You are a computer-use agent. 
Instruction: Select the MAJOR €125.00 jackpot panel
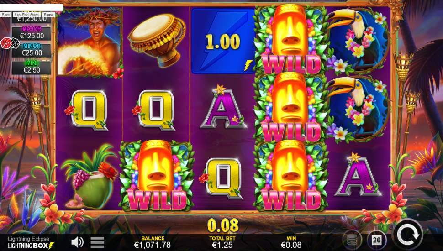(x=32, y=33)
